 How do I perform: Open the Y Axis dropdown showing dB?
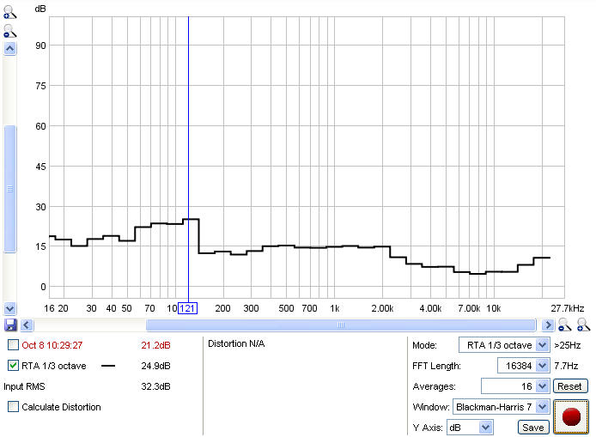point(470,428)
